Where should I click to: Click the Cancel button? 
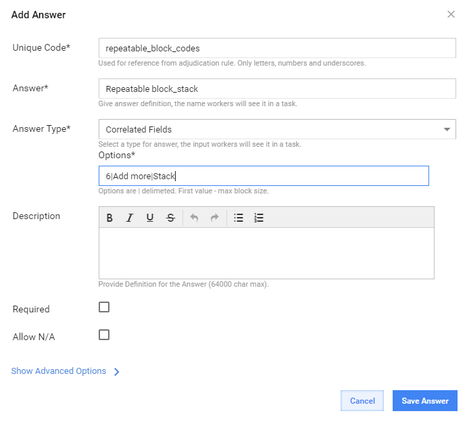(362, 401)
